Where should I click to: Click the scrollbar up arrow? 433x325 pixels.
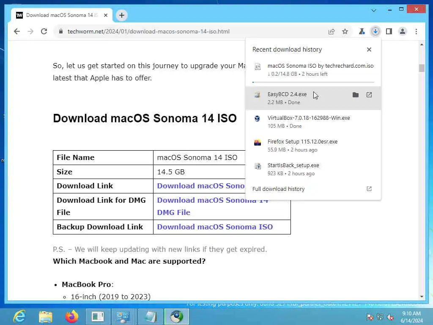point(422,45)
